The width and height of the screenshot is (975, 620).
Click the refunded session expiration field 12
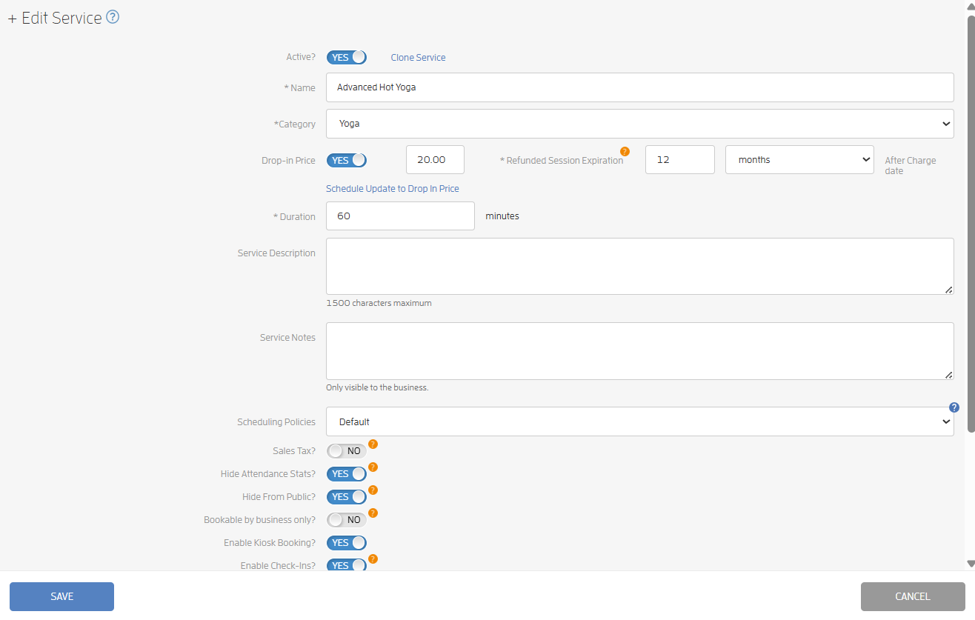(x=680, y=159)
